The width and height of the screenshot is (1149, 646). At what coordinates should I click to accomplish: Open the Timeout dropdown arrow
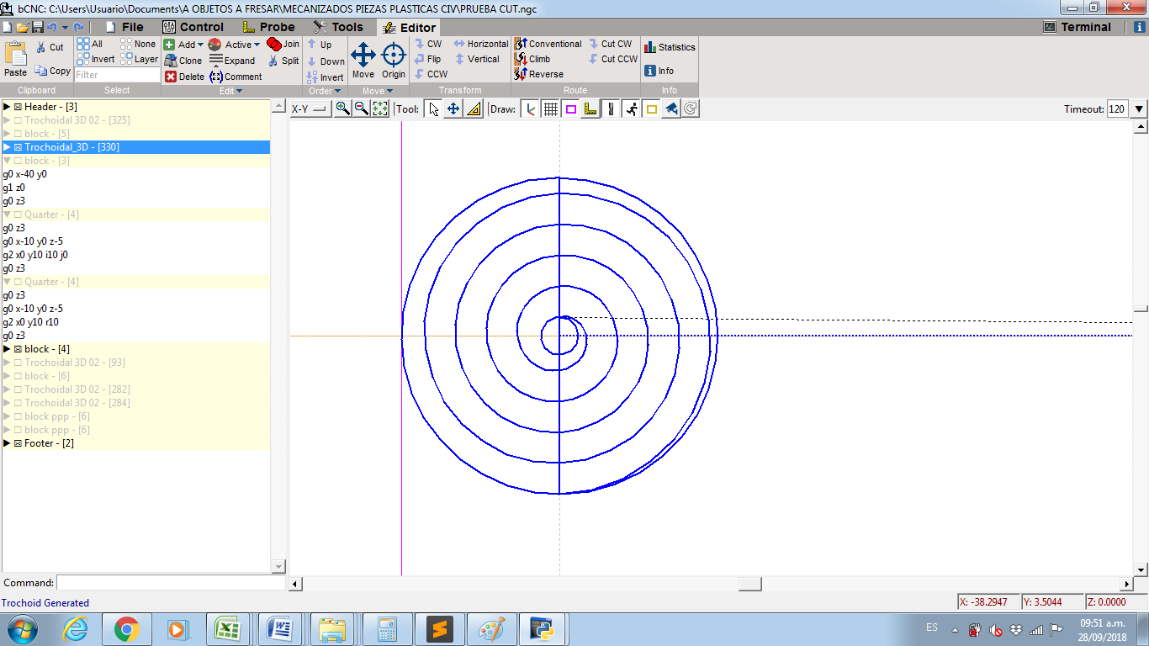tap(1139, 109)
